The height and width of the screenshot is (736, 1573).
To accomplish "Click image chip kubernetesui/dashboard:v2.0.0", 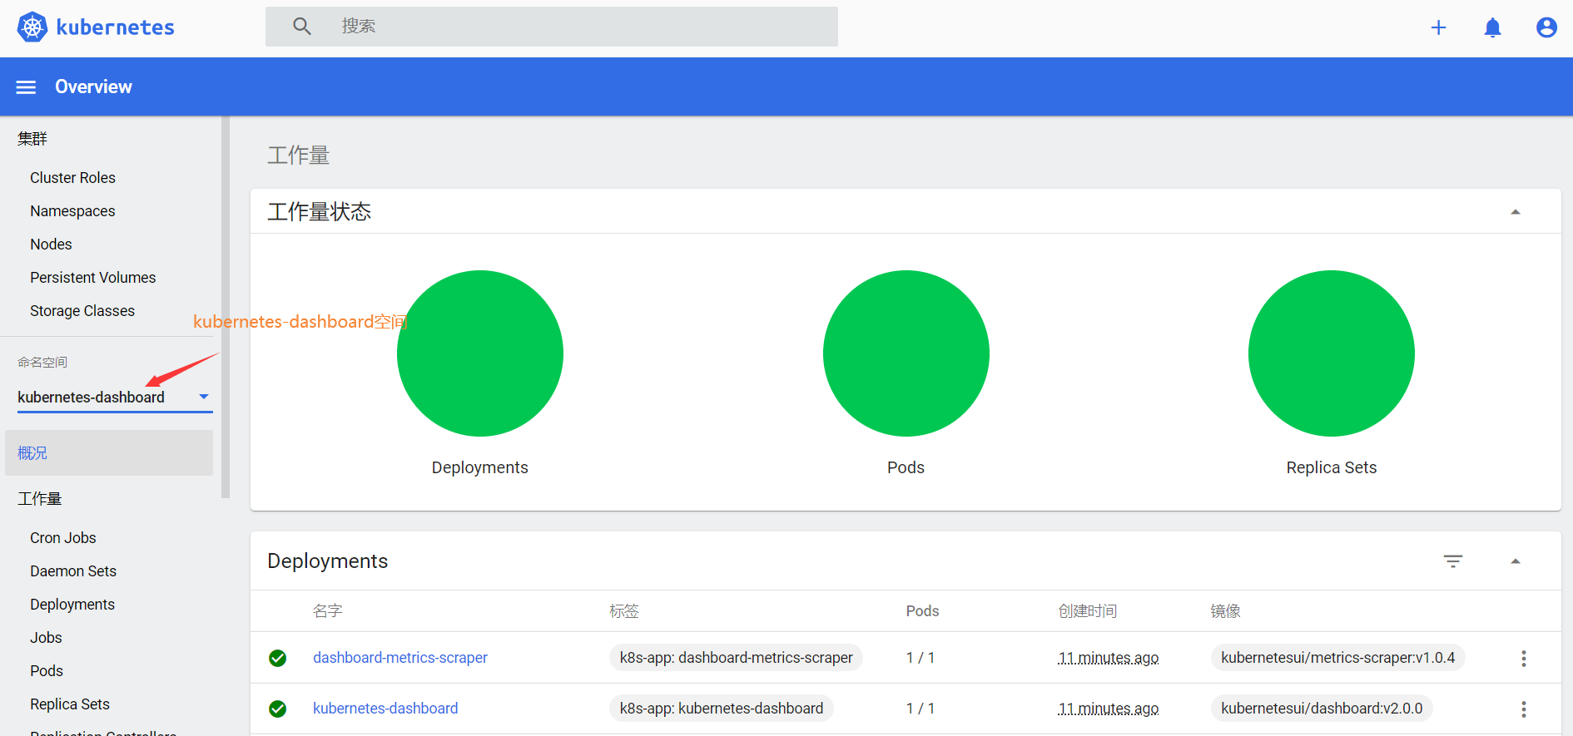I will (x=1322, y=709).
